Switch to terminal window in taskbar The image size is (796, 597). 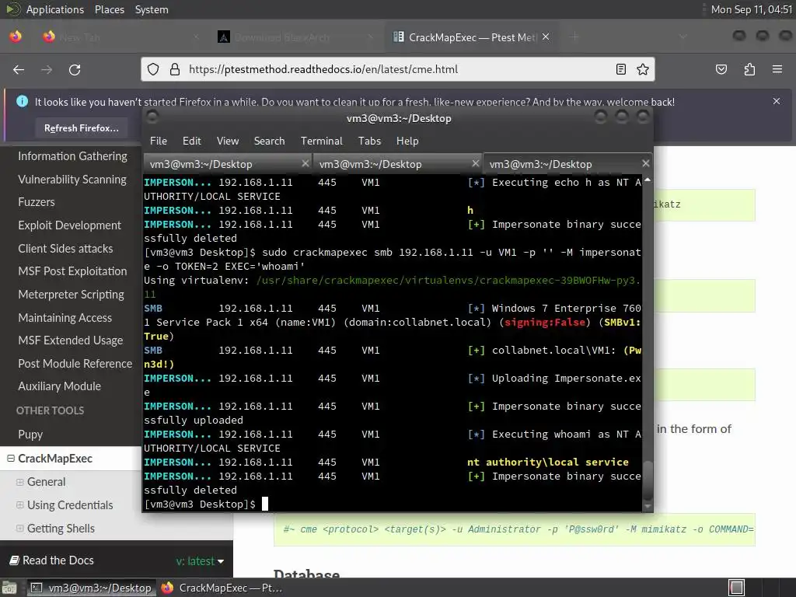pos(90,588)
